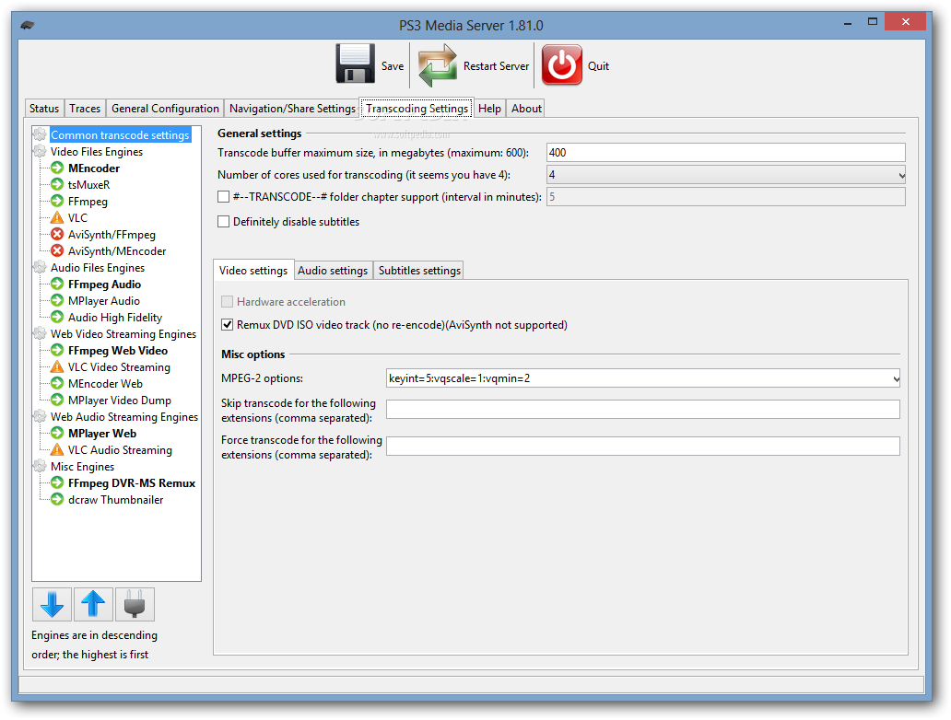Click the Force transcode extensions field
The height and width of the screenshot is (720, 951).
643,446
